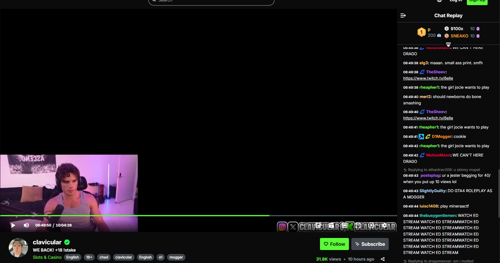Screen dimensions: 500x263
Task: Click reply reference to ethantrav206
Action: pos(441,170)
